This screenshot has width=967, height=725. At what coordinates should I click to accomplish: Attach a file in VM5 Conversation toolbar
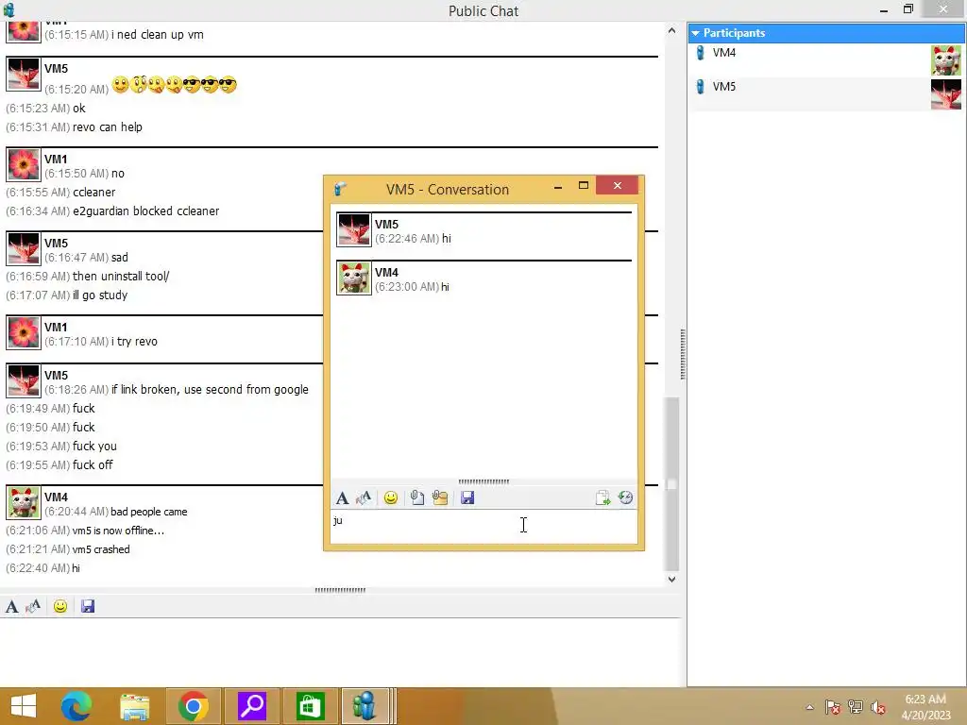pos(416,497)
